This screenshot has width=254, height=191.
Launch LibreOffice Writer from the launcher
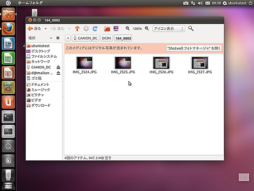click(8, 43)
